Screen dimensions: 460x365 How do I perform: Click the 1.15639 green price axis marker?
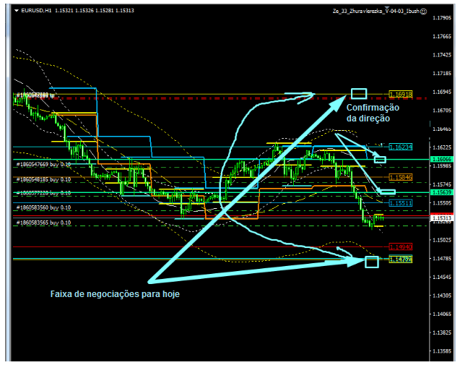[x=441, y=192]
